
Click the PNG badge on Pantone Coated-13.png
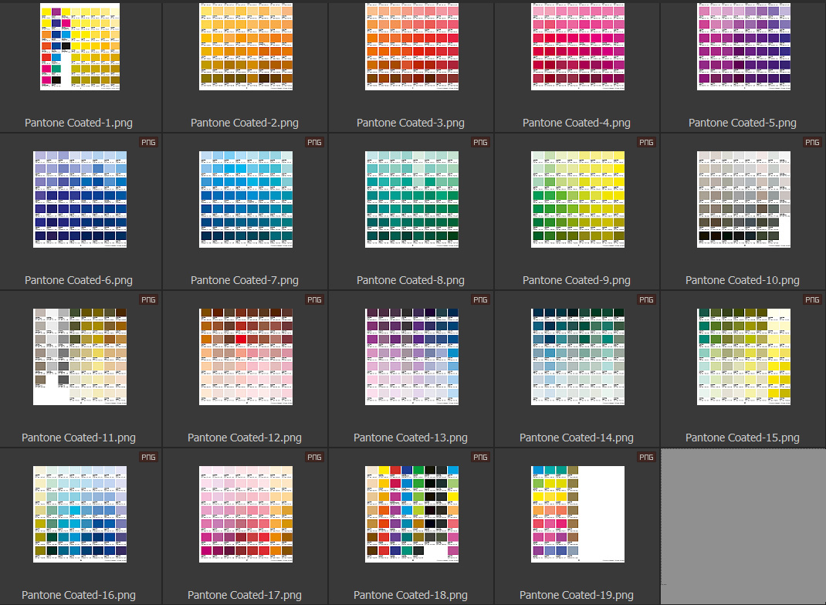click(480, 299)
